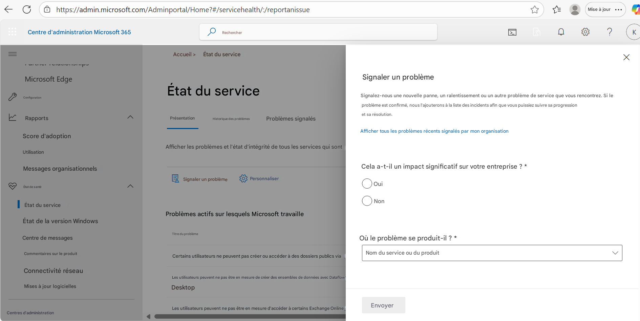Open Utilisation in the sidebar
The image size is (640, 321).
(x=33, y=152)
